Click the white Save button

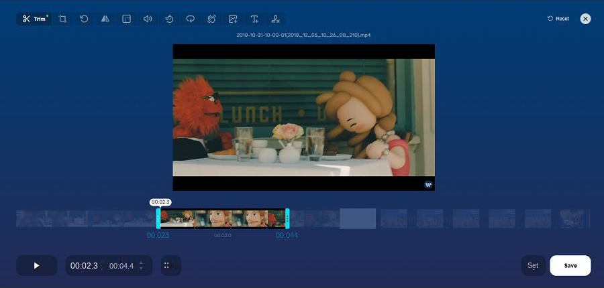tap(570, 266)
